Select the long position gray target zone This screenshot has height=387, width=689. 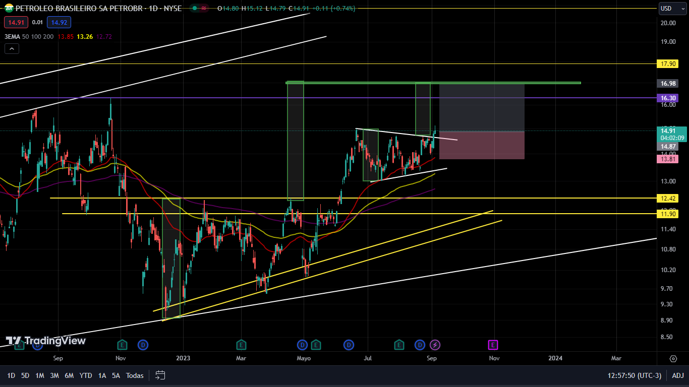(x=482, y=107)
